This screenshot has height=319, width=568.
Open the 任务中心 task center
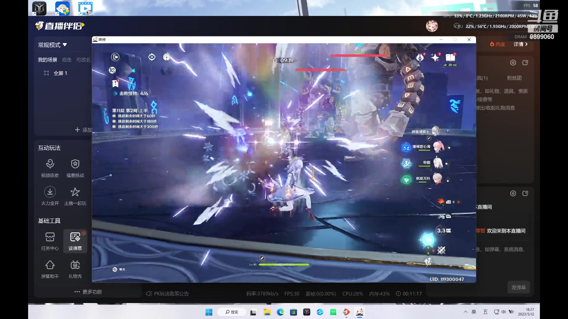(50, 241)
